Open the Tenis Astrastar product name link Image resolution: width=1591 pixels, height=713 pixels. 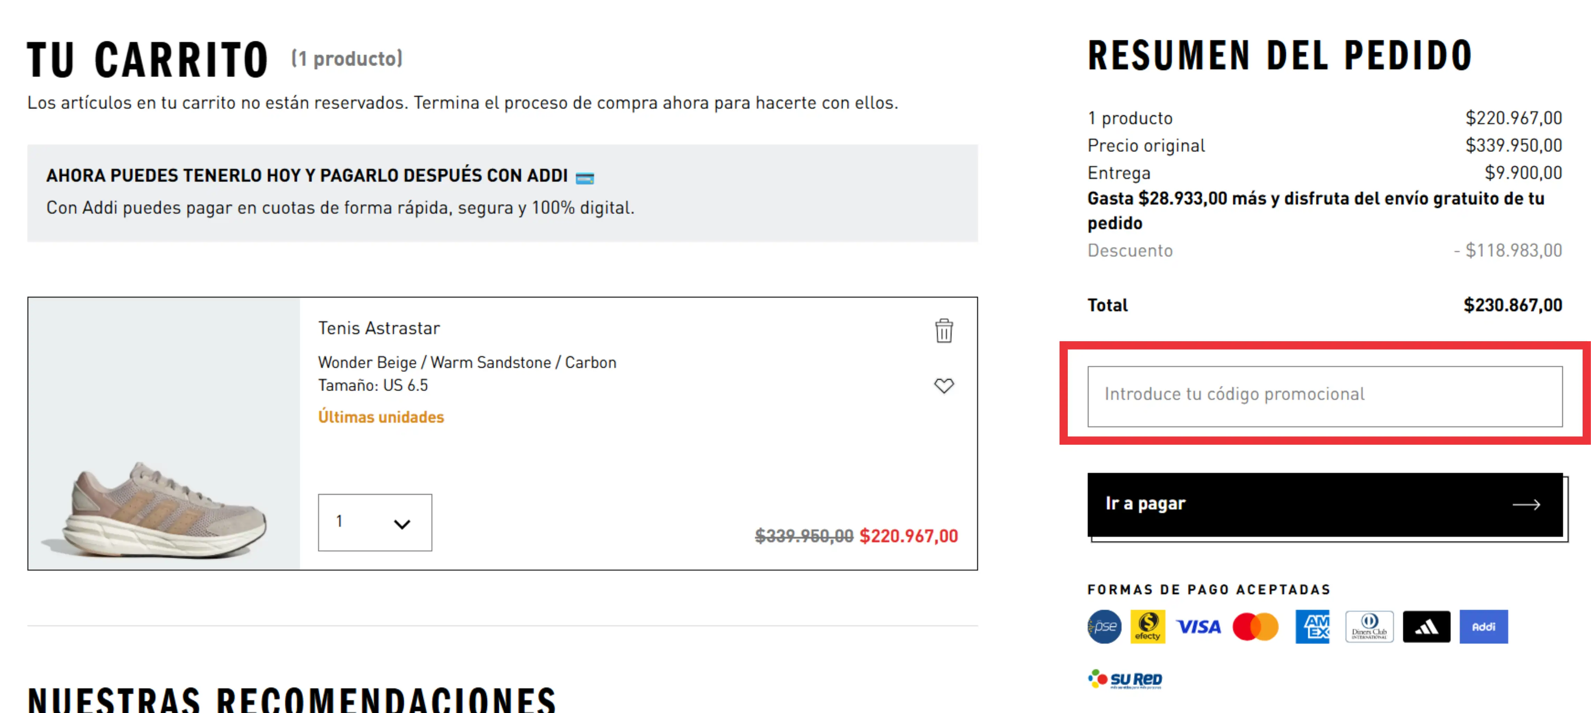tap(378, 328)
